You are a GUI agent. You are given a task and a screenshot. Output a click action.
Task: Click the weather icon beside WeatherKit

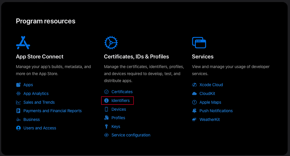pyautogui.click(x=194, y=119)
